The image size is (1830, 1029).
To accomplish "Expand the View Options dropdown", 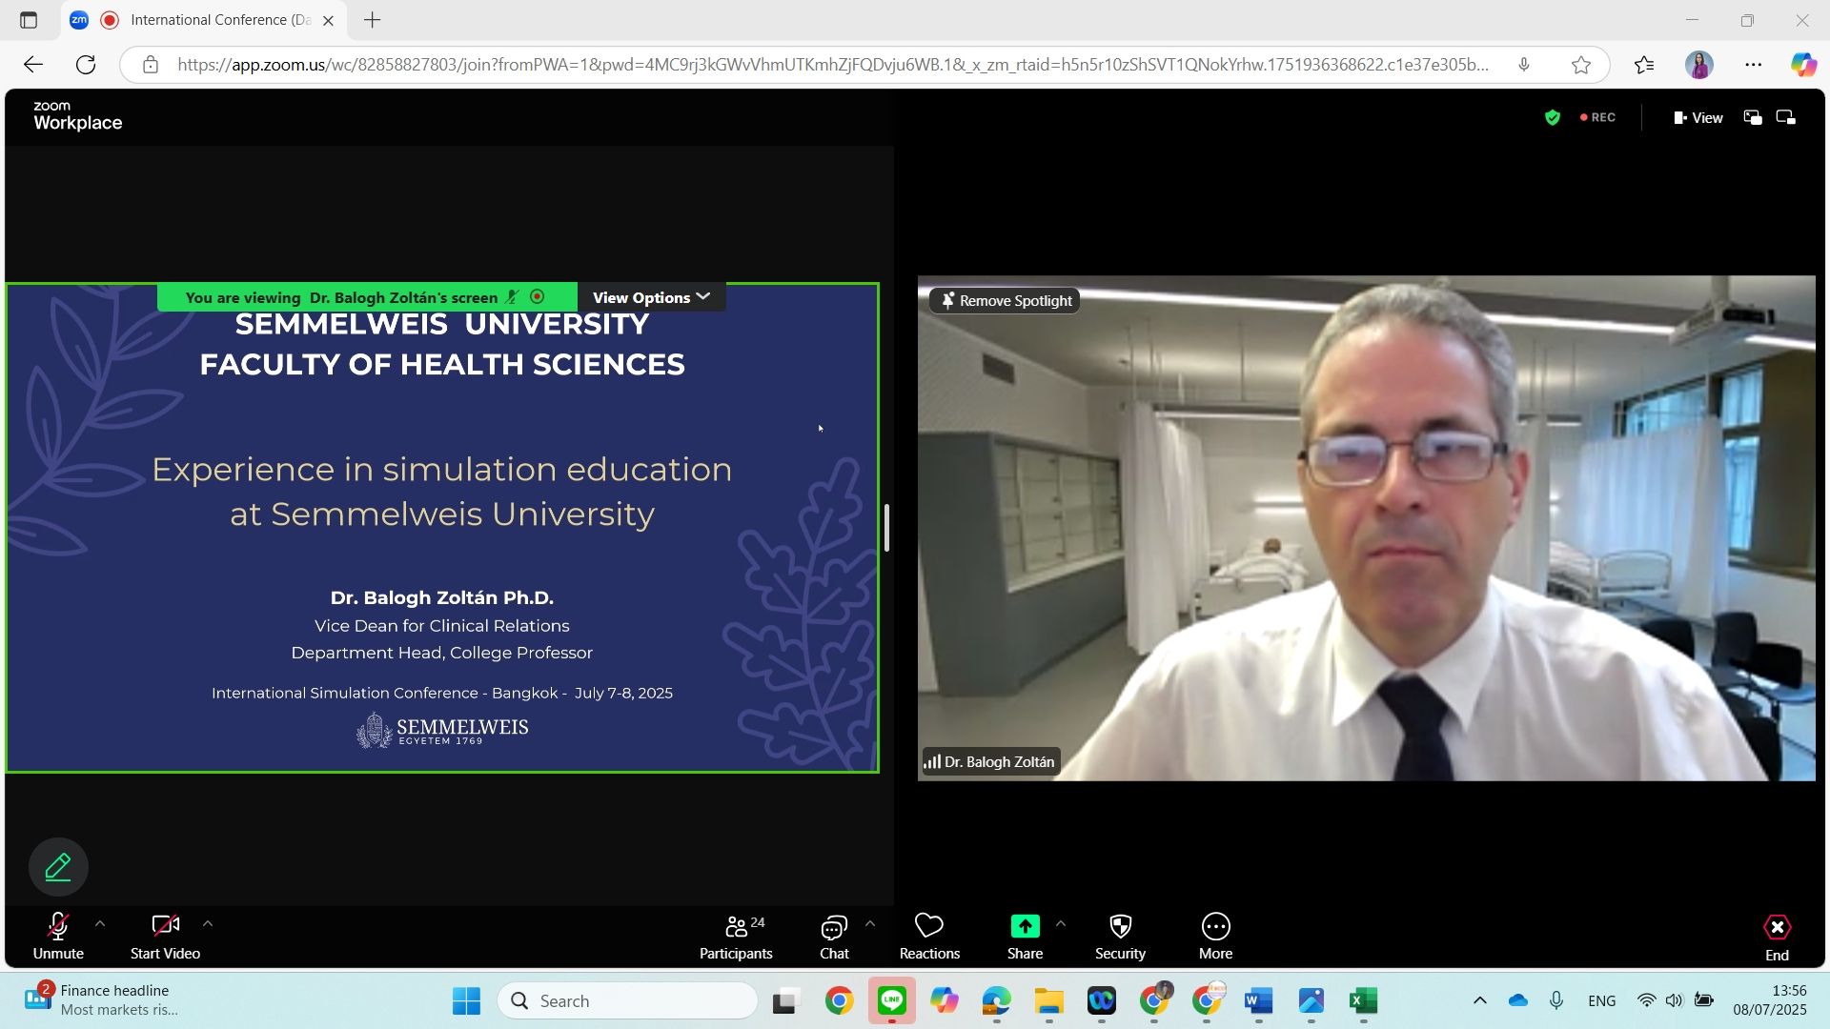I will click(x=652, y=297).
